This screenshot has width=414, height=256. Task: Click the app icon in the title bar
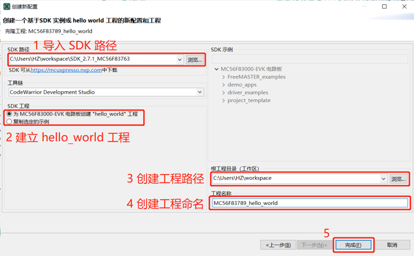point(7,7)
